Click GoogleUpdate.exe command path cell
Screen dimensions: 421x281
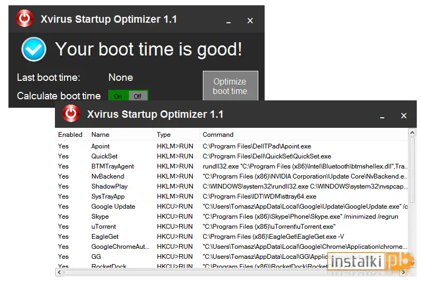pos(305,207)
